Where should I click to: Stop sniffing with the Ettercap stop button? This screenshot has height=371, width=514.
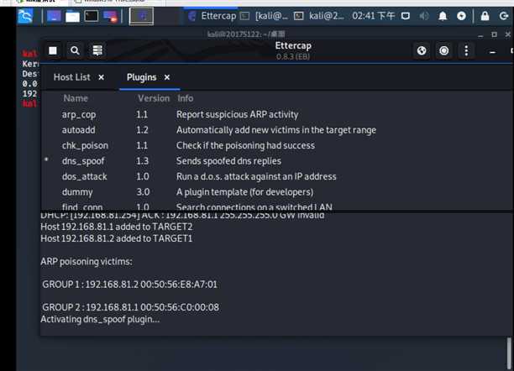(x=53, y=50)
